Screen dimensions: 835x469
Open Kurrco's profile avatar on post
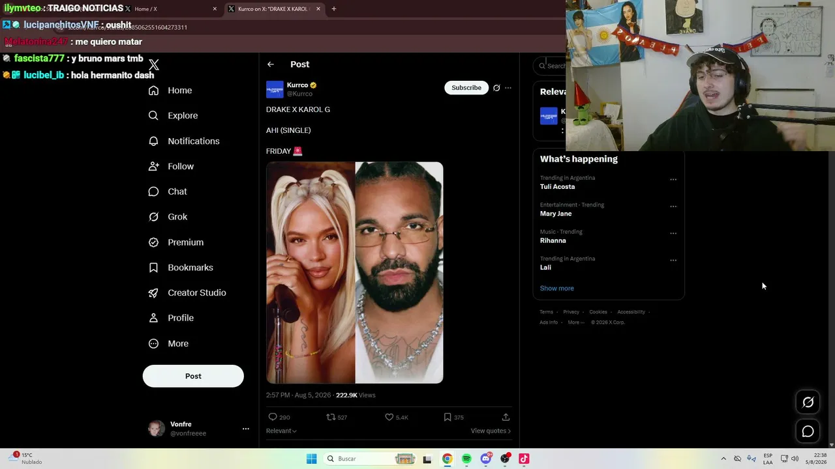(x=275, y=89)
